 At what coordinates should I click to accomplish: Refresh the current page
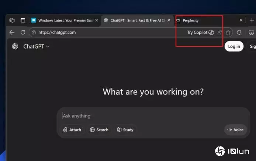click(x=23, y=33)
